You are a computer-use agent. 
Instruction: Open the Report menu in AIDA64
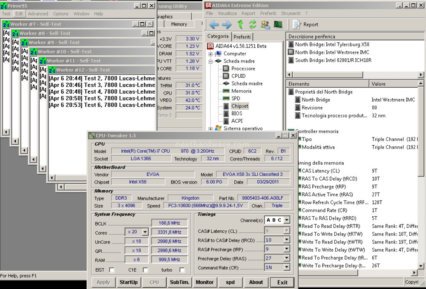click(248, 13)
